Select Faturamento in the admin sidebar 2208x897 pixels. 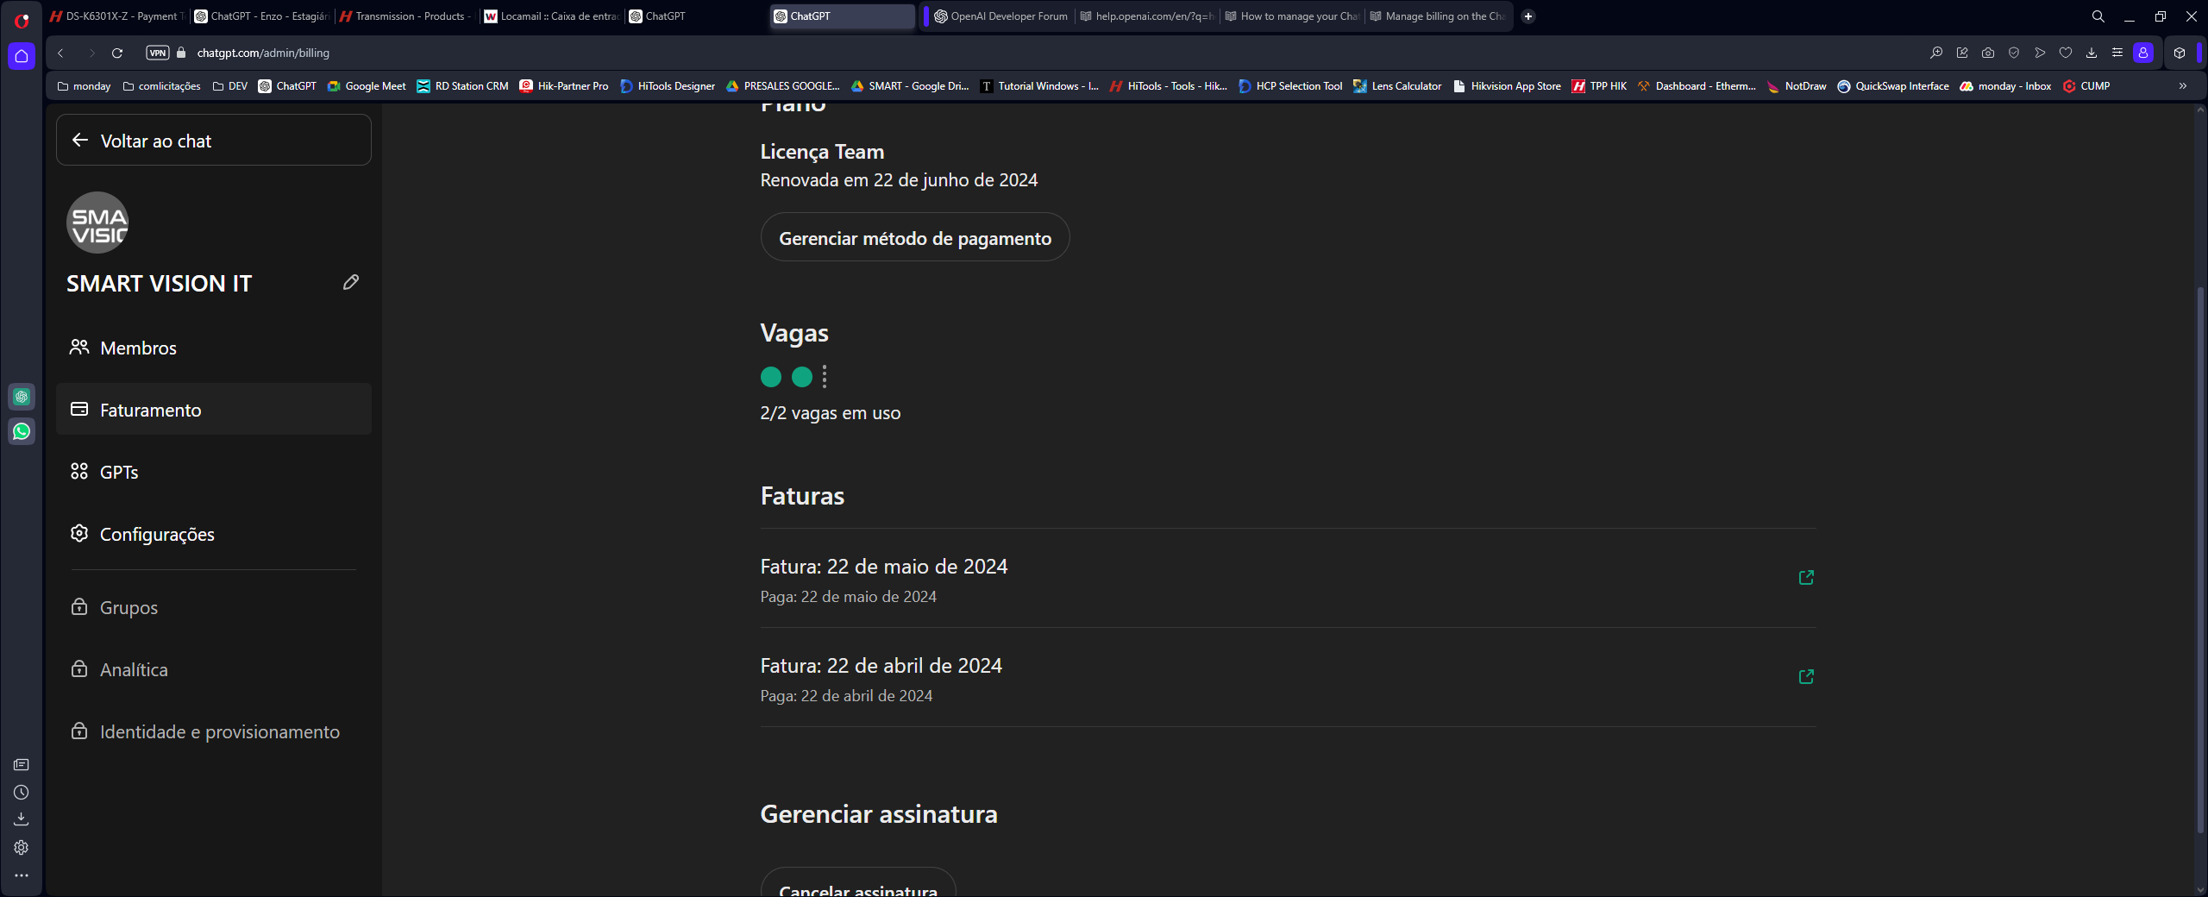tap(214, 410)
